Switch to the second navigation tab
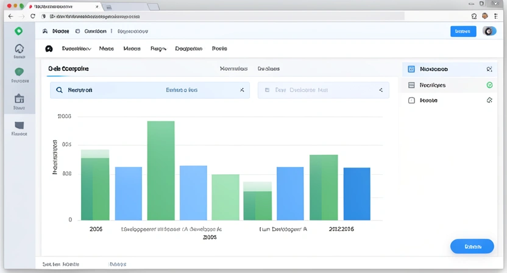The width and height of the screenshot is (507, 273). pos(106,49)
